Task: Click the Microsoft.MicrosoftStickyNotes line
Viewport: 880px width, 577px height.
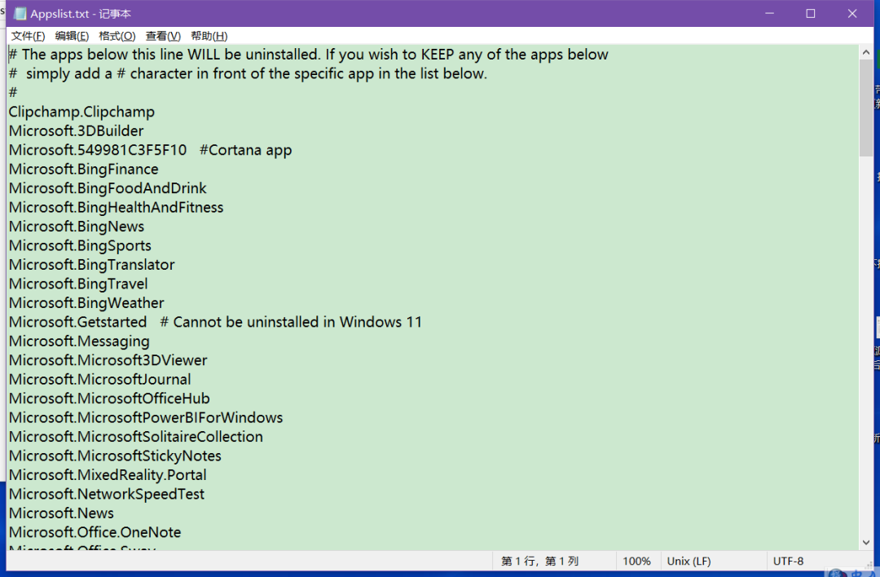Action: (115, 456)
